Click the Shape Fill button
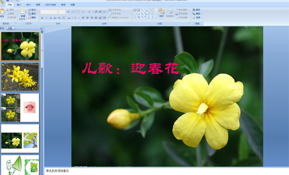Image resolution: width=289 pixels, height=175 pixels. click(182, 10)
